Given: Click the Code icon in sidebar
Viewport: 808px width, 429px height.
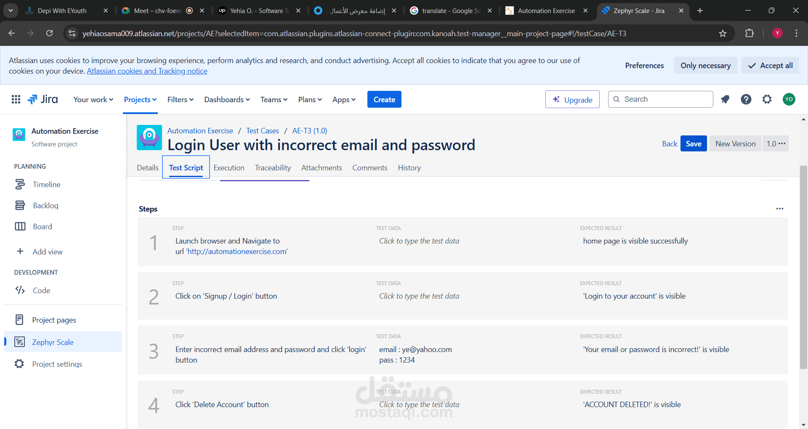Looking at the screenshot, I should pos(20,290).
